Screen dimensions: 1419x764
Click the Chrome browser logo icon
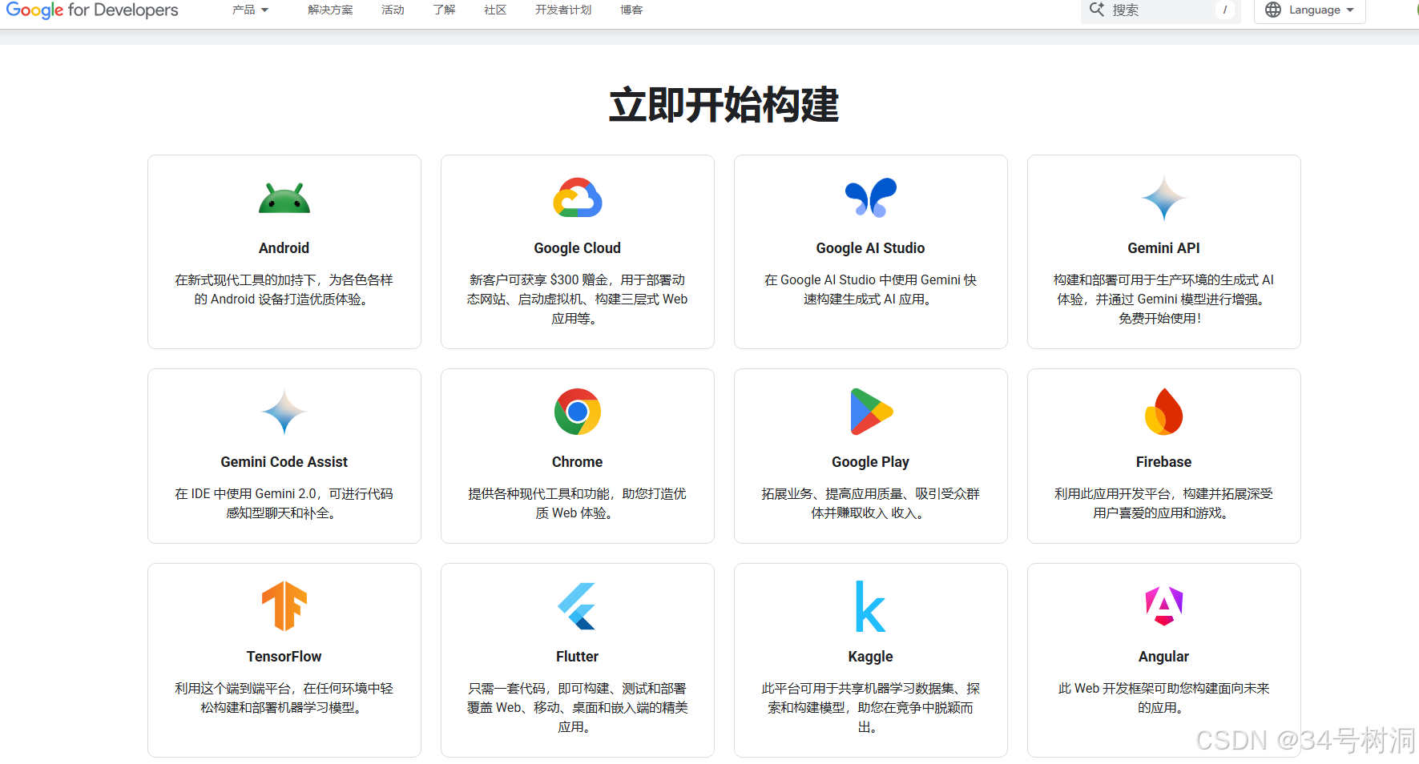tap(578, 412)
